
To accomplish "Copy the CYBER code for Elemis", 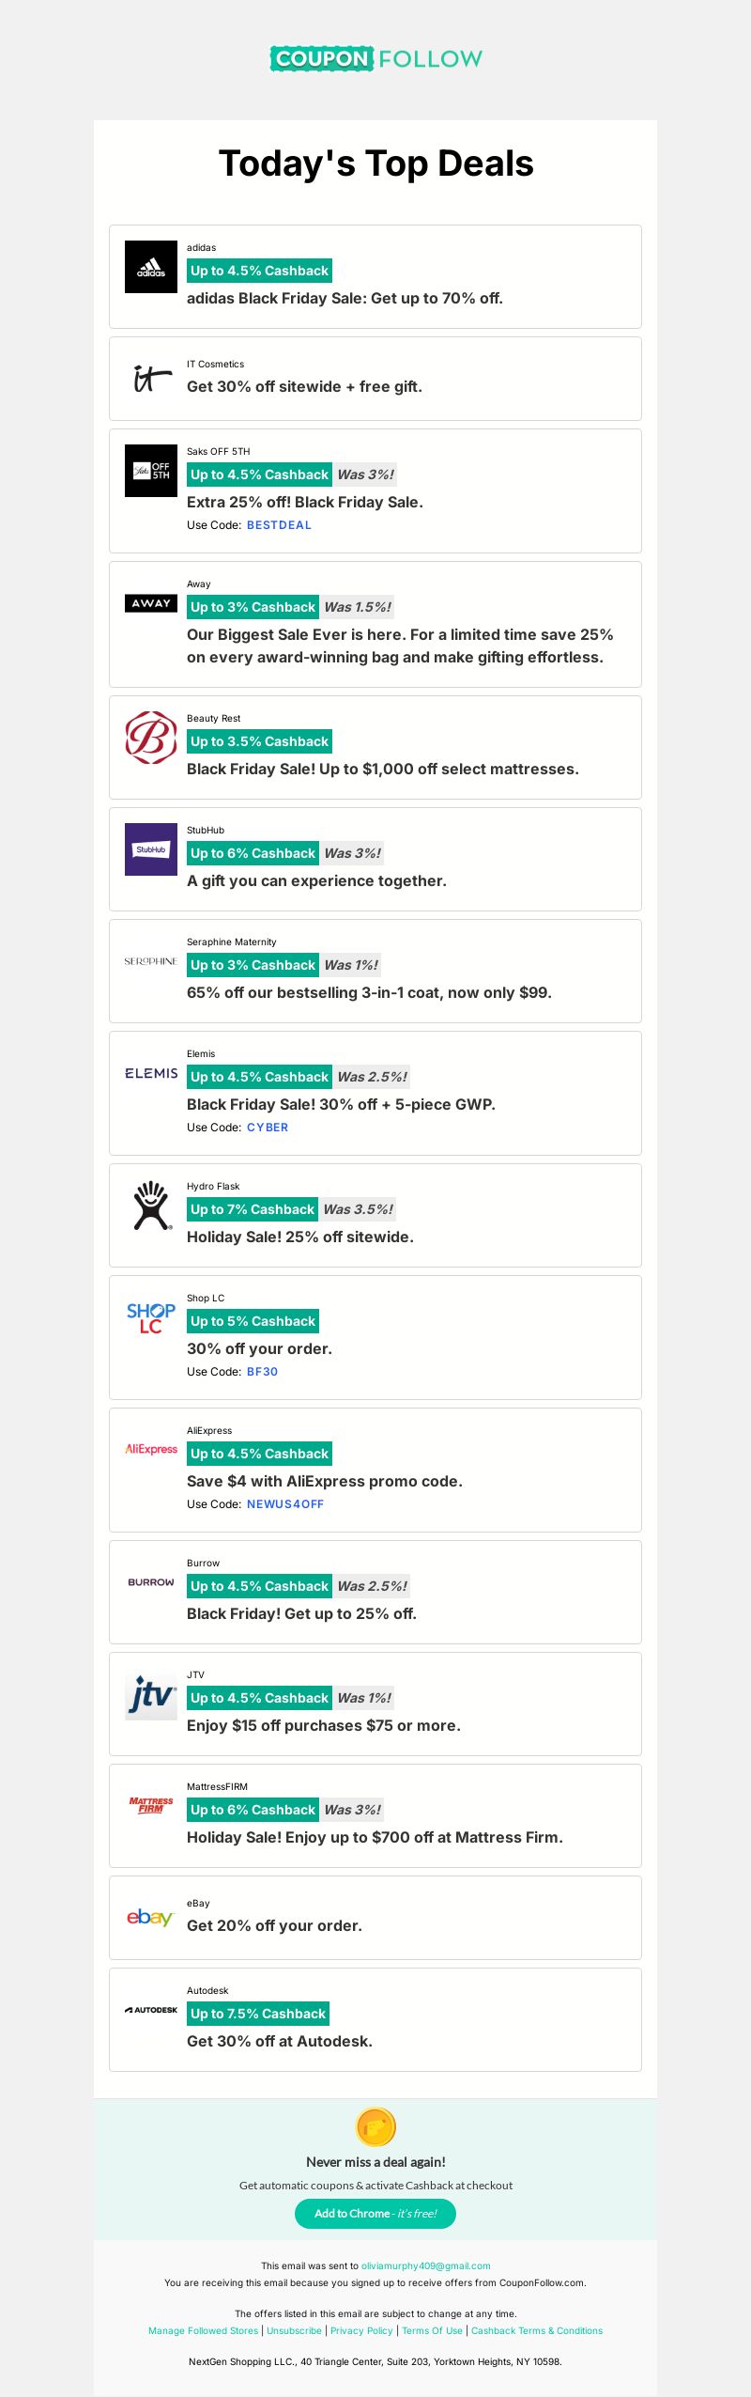I will [268, 1128].
